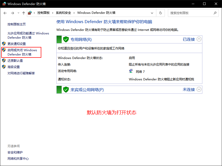
Task: Navigate to 系统和安全 breadcrumb
Action: (63, 13)
